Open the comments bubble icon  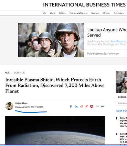coord(102,107)
